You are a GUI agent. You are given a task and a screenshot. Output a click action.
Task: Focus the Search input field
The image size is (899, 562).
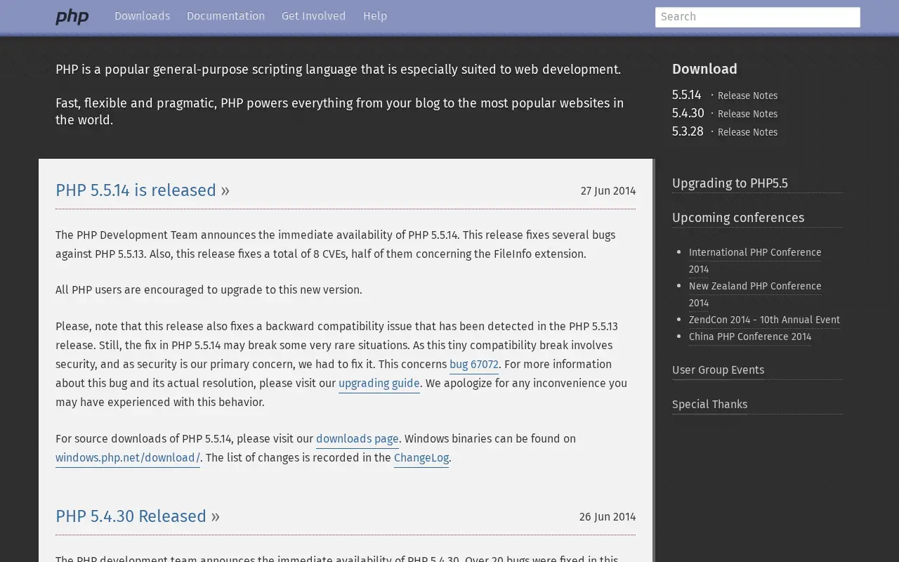[x=757, y=17]
